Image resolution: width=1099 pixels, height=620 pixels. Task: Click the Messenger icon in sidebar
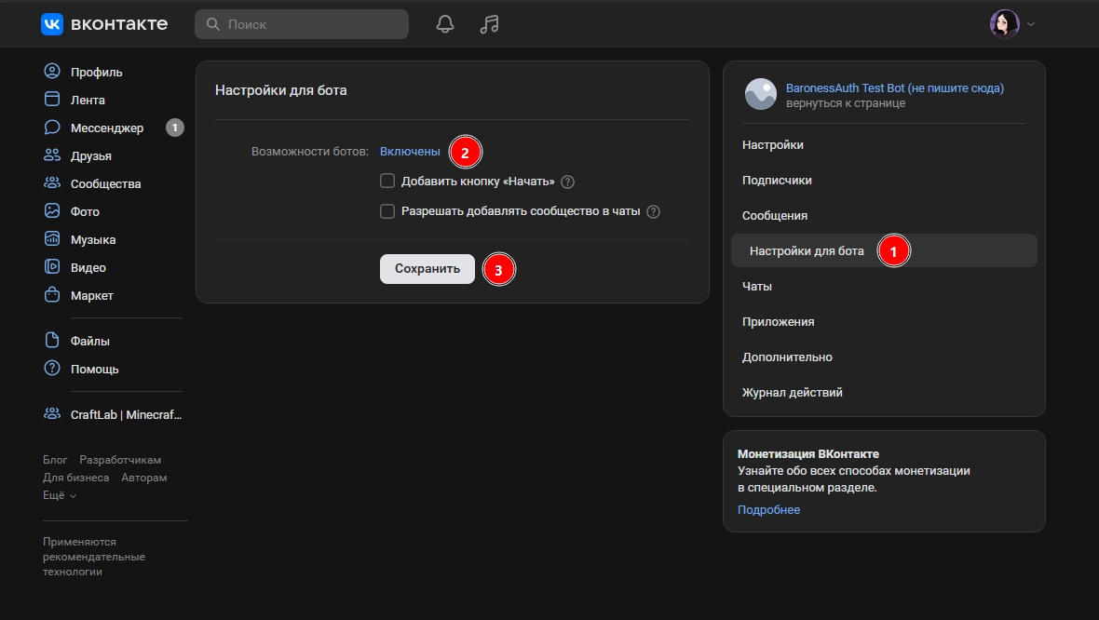(x=52, y=128)
